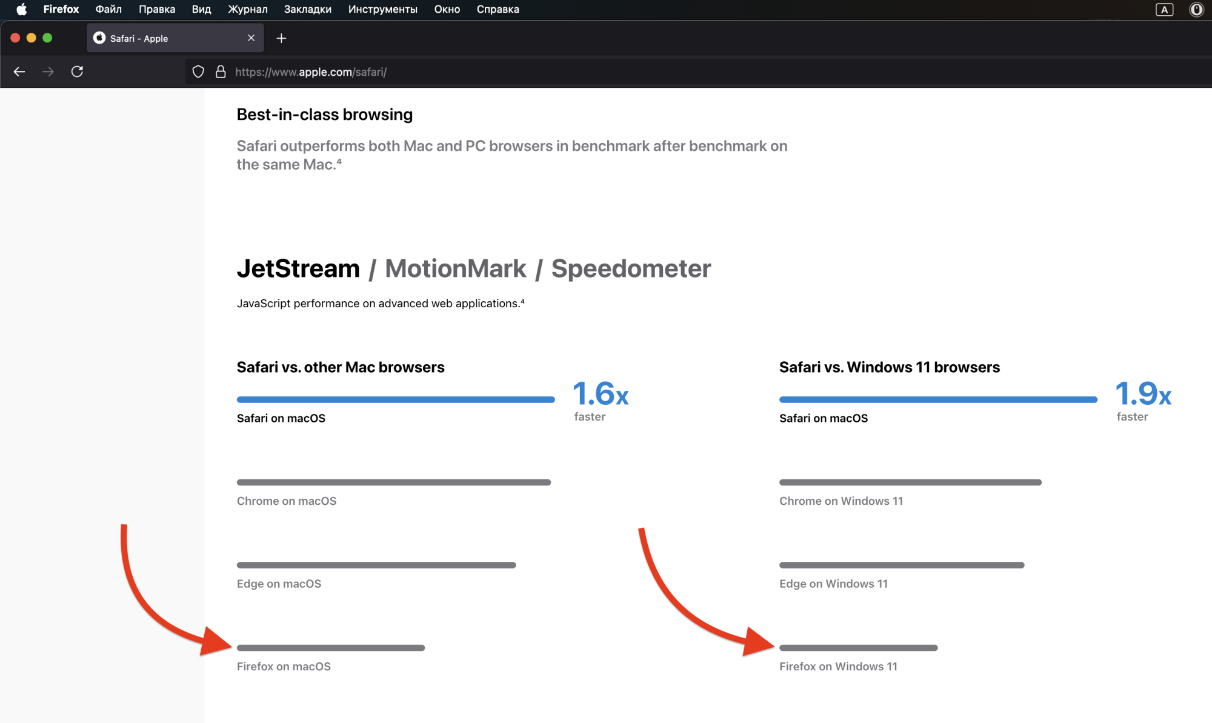Open the Правка menu
The height and width of the screenshot is (723, 1212).
[157, 9]
